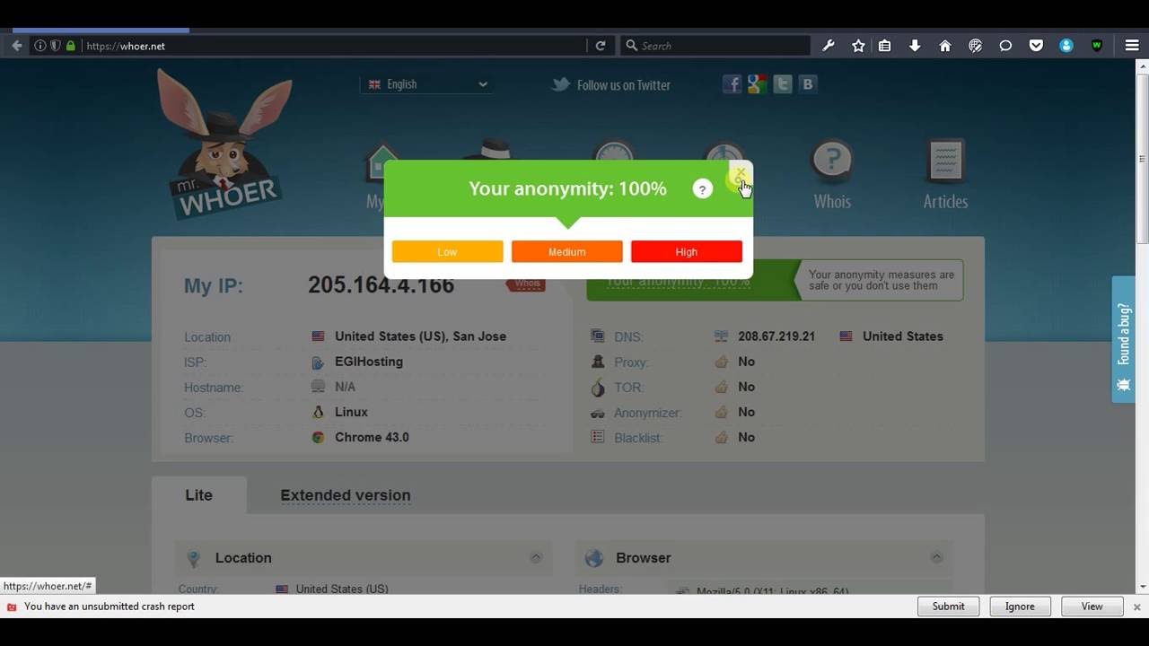This screenshot has height=646, width=1149.
Task: Open whoer VK icon
Action: pyautogui.click(x=808, y=84)
